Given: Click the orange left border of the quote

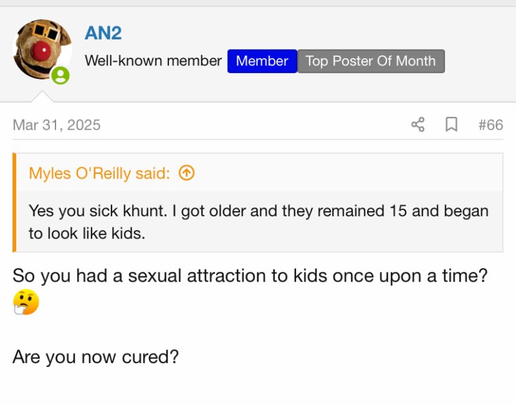Looking at the screenshot, I should [x=14, y=202].
